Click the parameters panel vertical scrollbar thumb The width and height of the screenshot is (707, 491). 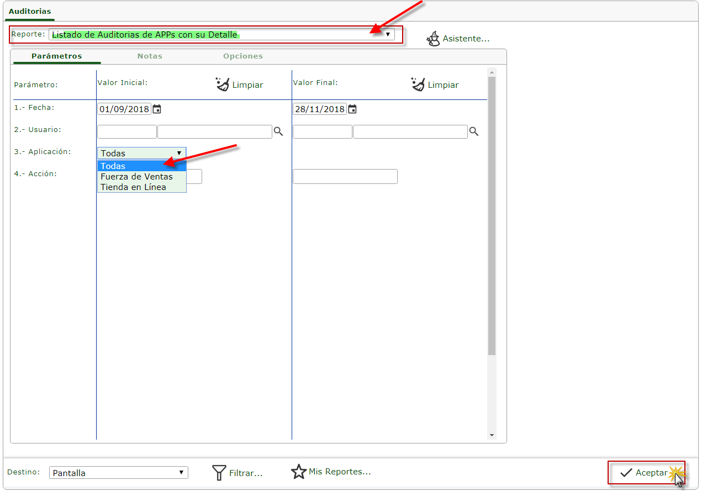(492, 215)
